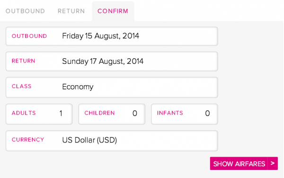Click the Adults count value 1
Viewport: 284px width, 178px height.
tap(61, 113)
